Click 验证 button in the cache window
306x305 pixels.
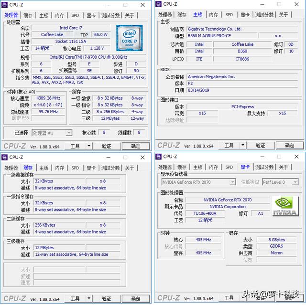pos(107,299)
